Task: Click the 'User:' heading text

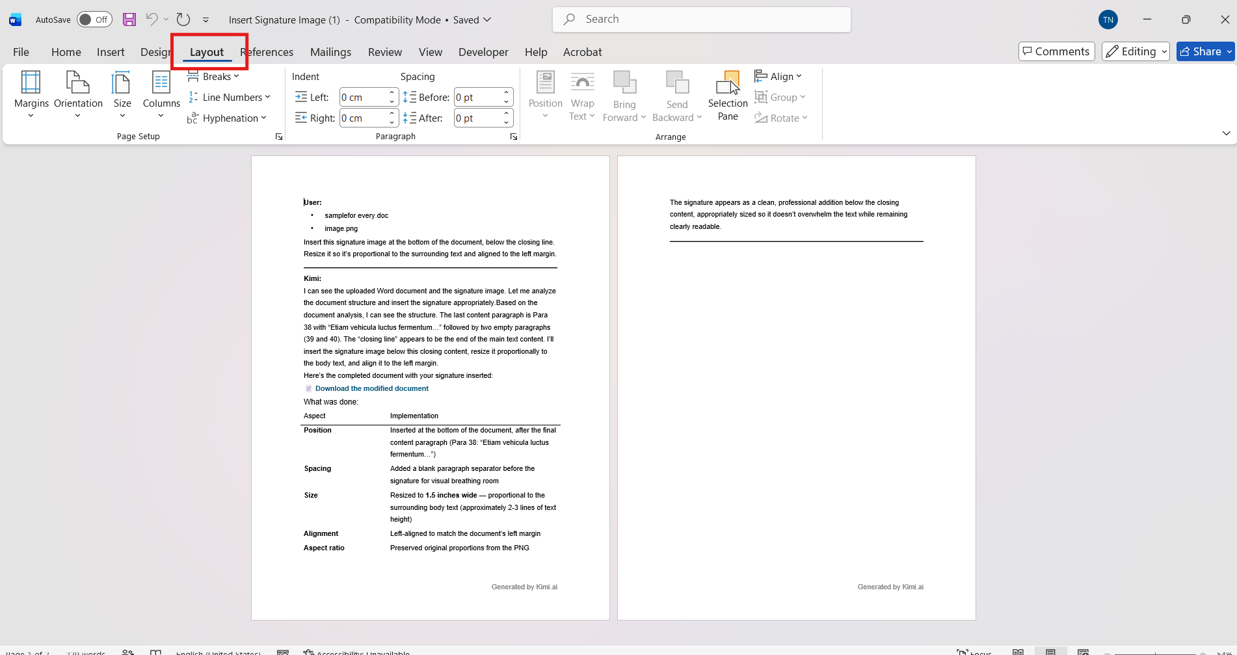Action: [313, 202]
